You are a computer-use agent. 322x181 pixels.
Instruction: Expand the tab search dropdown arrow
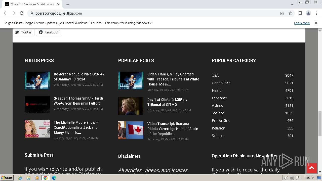pyautogui.click(x=292, y=4)
